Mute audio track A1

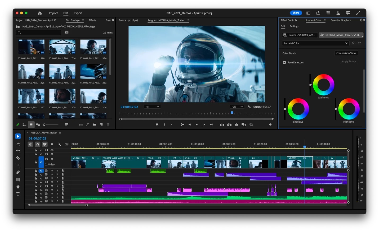pyautogui.click(x=52, y=171)
